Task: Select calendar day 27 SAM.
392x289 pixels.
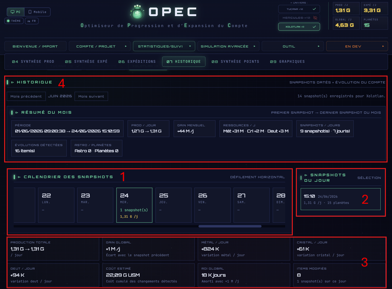Action: coord(252,205)
